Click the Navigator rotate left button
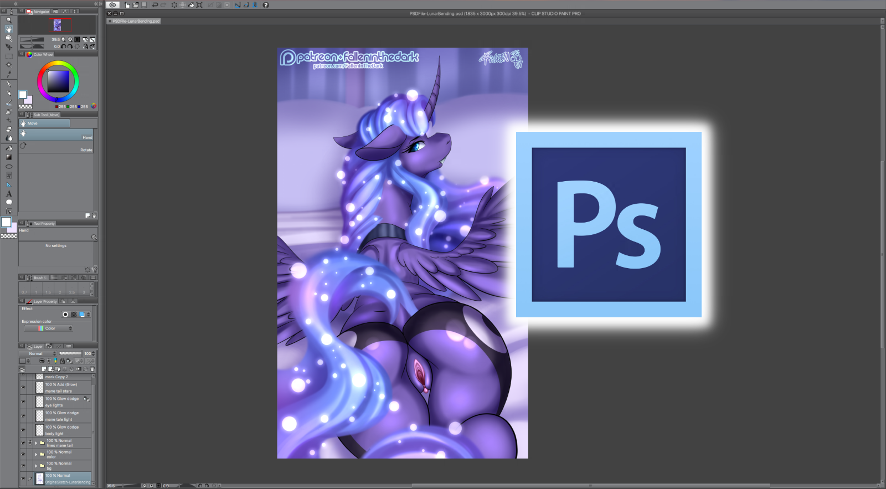Image resolution: width=886 pixels, height=489 pixels. point(64,47)
